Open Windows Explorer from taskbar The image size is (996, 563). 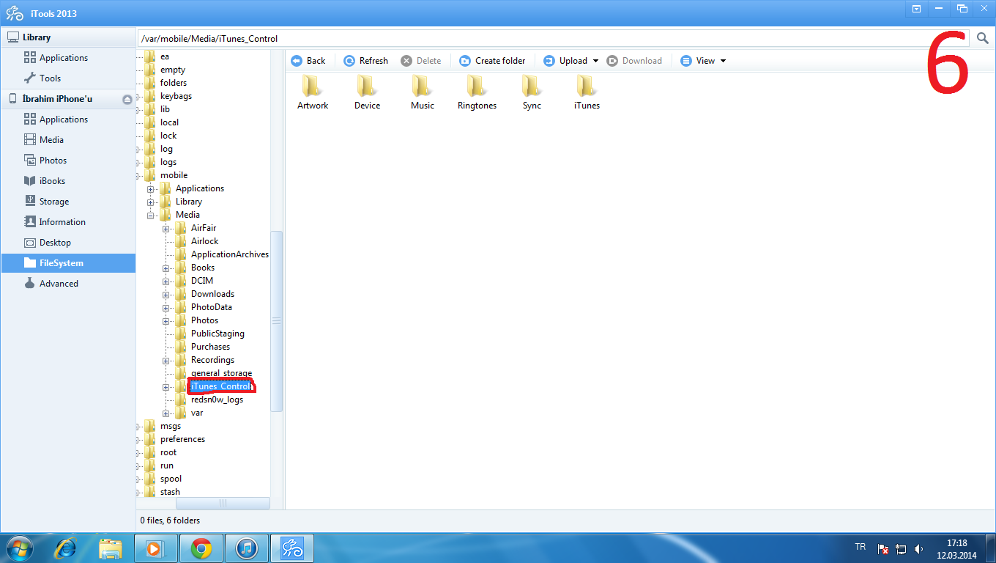(x=111, y=548)
